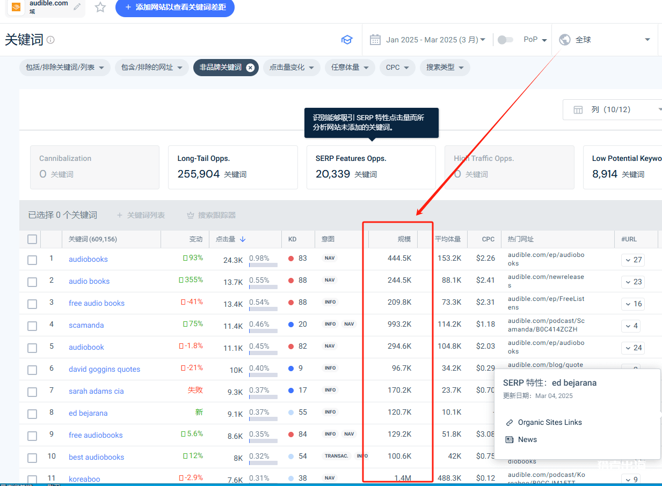Click the 添加网站以查看关键词差距 button
Image resolution: width=662 pixels, height=486 pixels.
175,8
